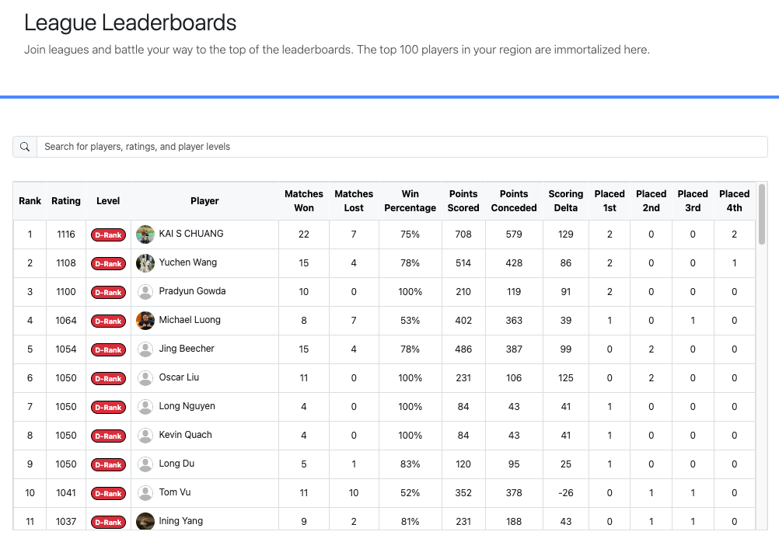Click the Placed 1st column header
Image resolution: width=779 pixels, height=542 pixels.
(x=610, y=201)
